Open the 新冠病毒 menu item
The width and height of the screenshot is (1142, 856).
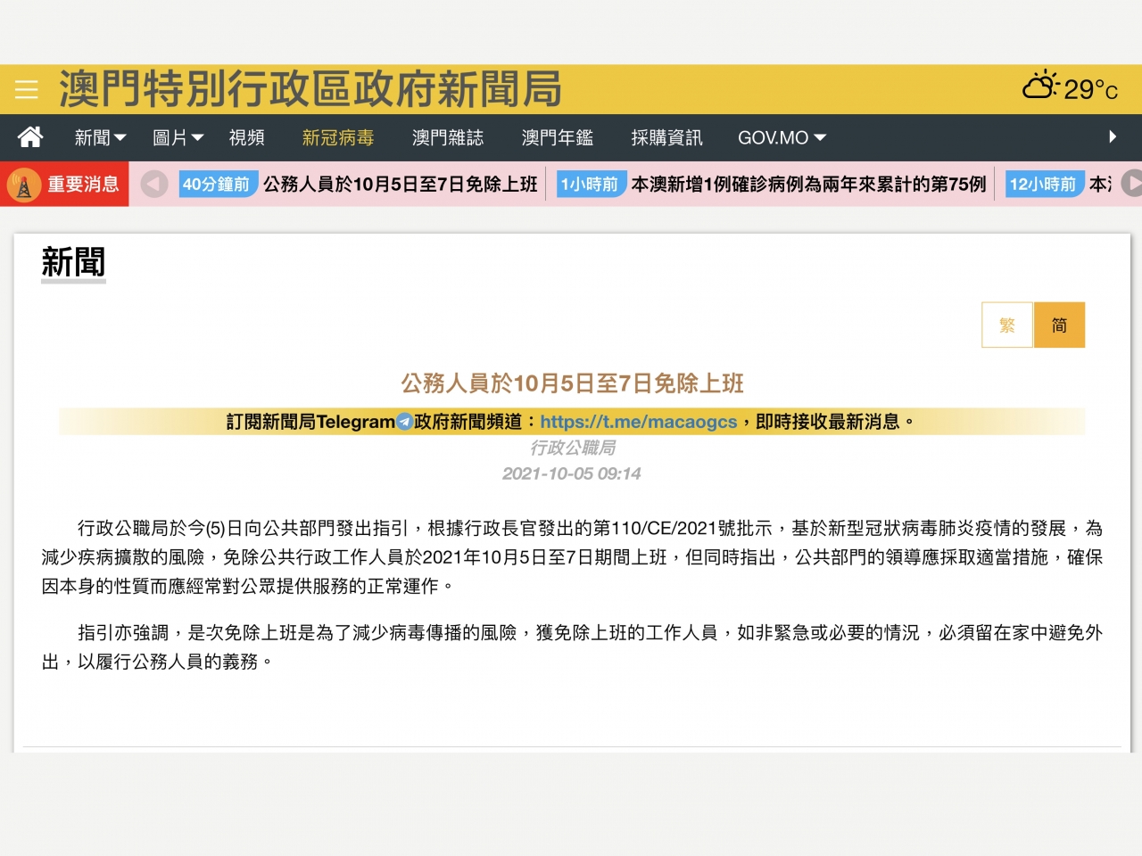click(x=337, y=137)
